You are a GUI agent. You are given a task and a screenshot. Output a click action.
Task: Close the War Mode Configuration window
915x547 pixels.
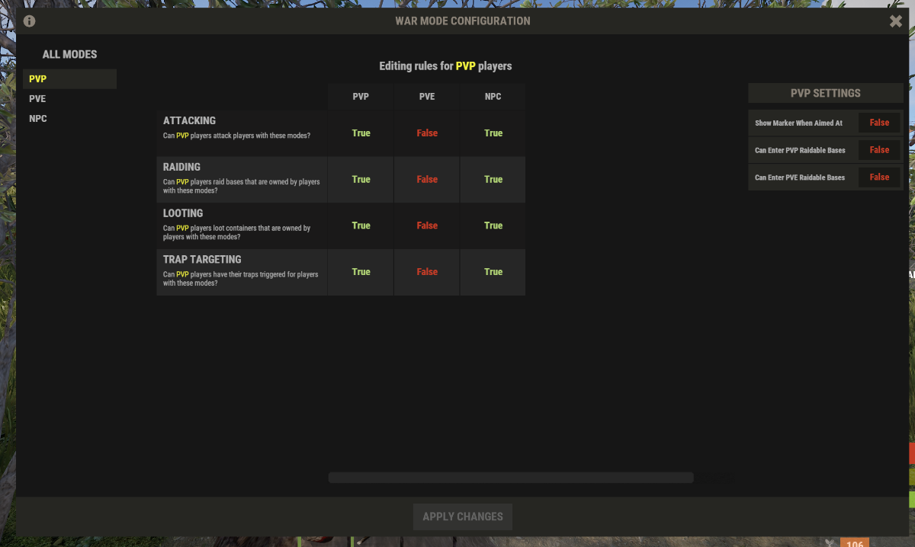pyautogui.click(x=896, y=21)
